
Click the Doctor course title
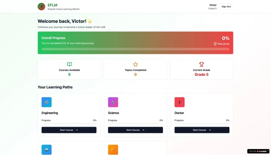point(179,113)
